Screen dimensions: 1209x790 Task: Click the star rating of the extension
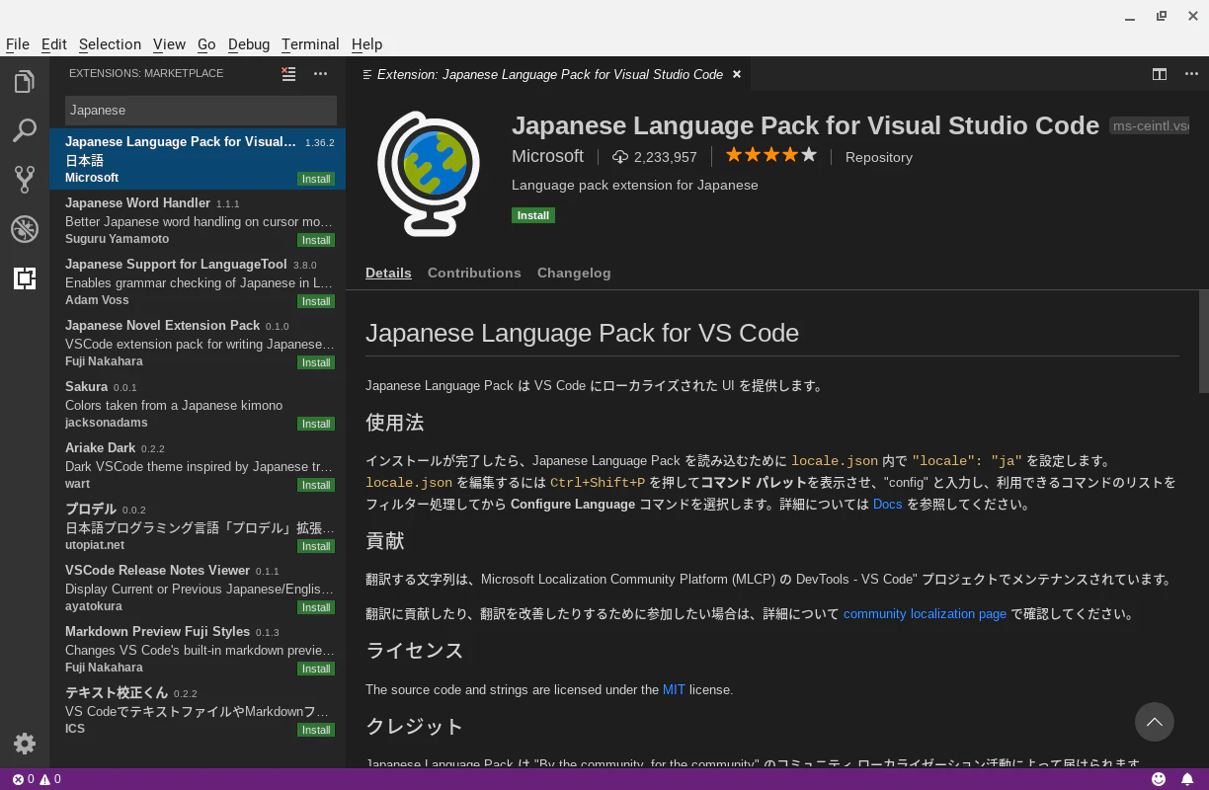coord(771,155)
